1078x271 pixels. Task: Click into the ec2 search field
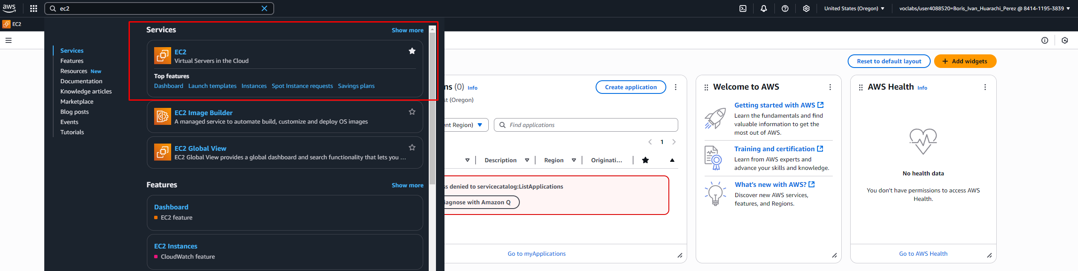point(159,8)
